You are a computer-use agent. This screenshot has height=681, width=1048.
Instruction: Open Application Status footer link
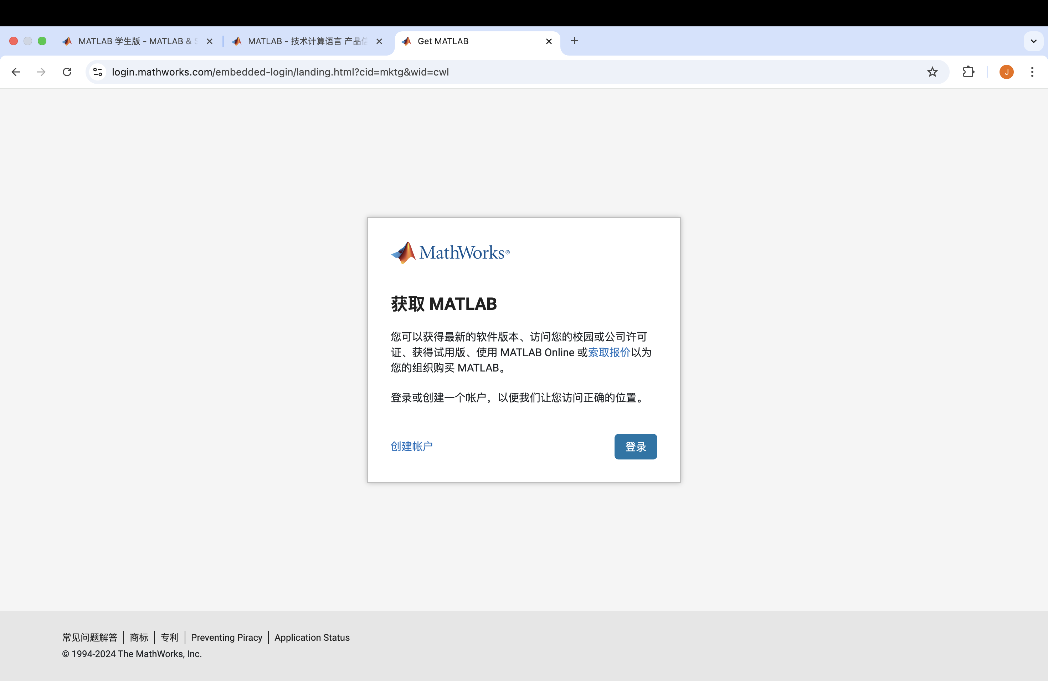312,637
